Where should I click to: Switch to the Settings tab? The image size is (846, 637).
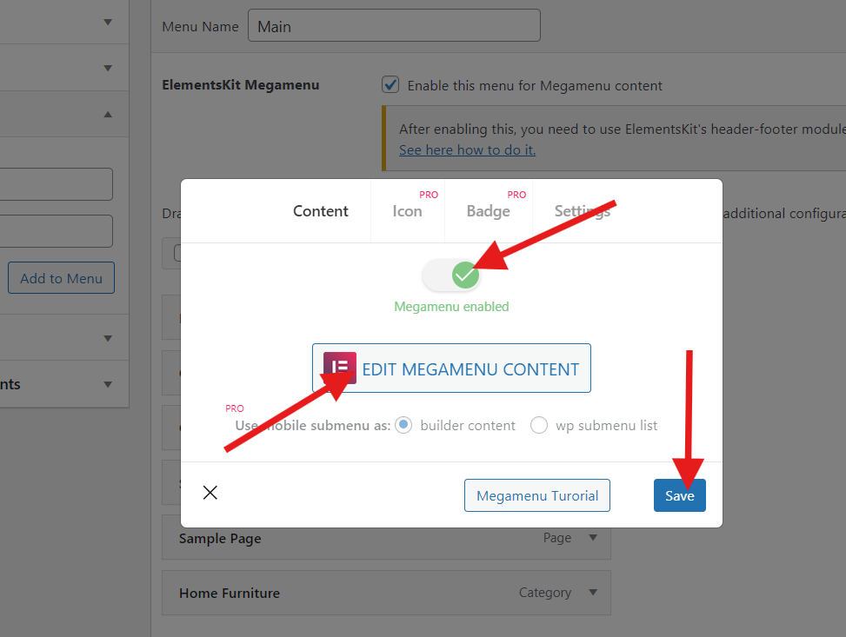point(583,211)
